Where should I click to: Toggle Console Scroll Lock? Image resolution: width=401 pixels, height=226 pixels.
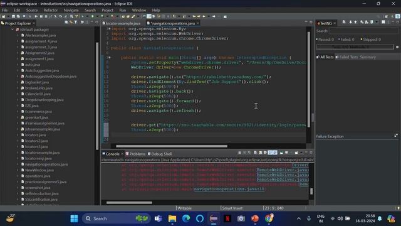261,153
